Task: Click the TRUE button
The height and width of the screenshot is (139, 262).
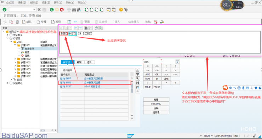Action: pos(148,87)
